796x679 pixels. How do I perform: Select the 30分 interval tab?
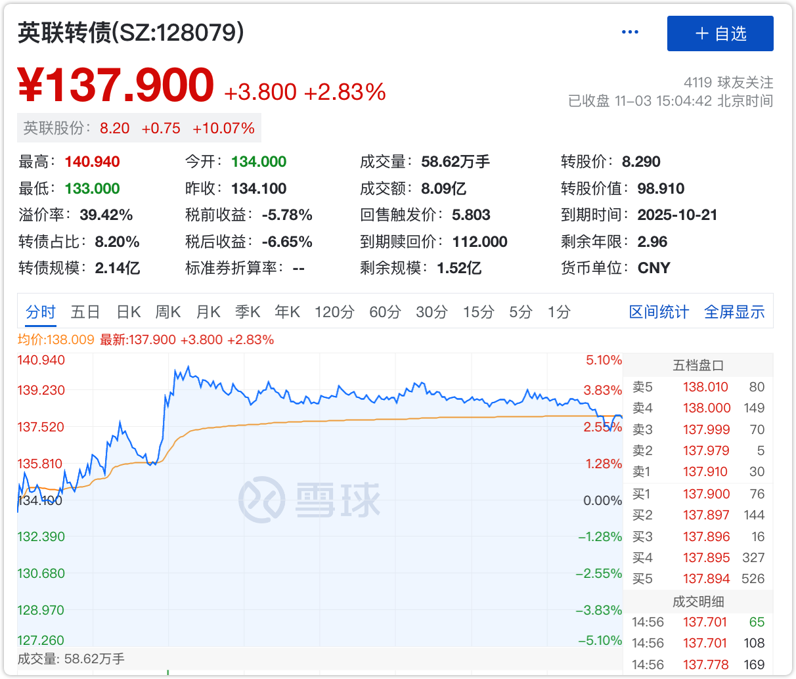pyautogui.click(x=431, y=312)
